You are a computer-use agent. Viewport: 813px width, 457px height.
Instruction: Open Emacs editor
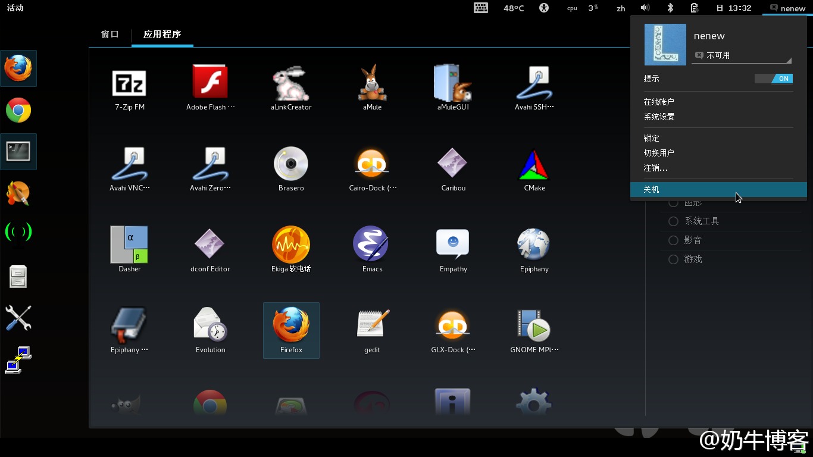[372, 244]
